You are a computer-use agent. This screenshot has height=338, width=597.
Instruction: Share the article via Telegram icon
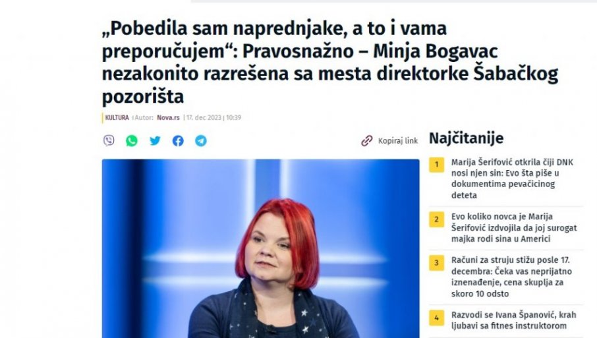click(201, 141)
